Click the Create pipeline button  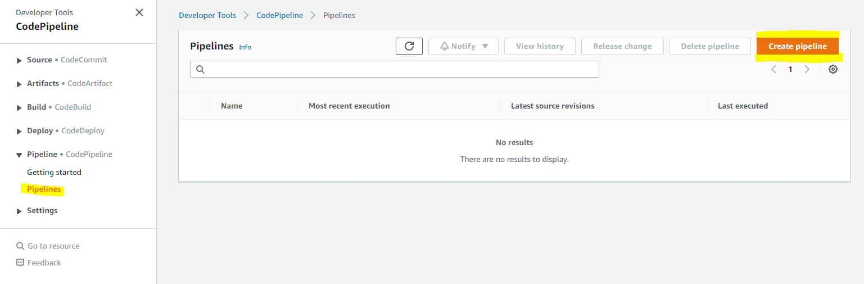[x=798, y=46]
